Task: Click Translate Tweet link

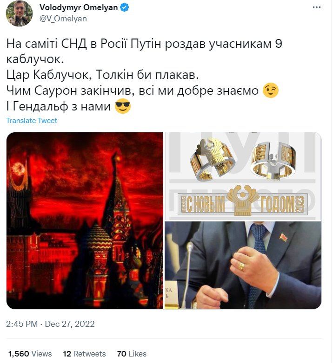Action: point(32,121)
